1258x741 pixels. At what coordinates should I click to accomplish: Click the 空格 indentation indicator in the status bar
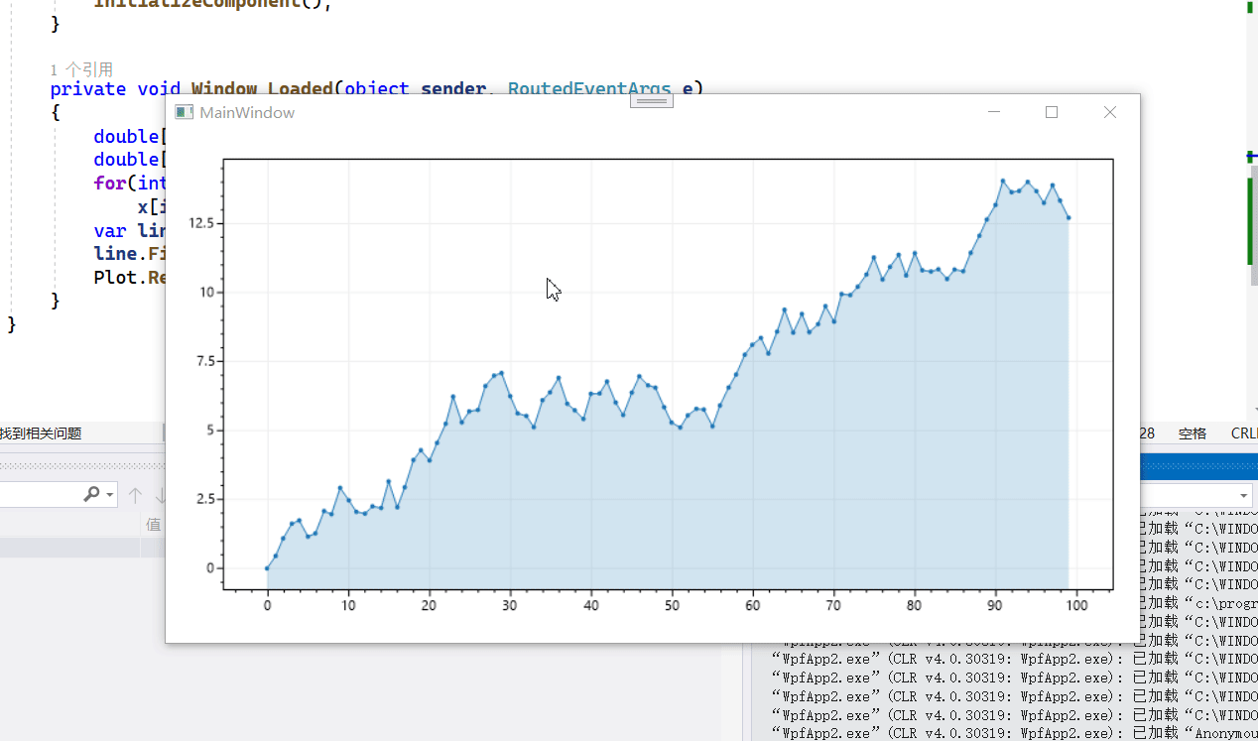point(1192,432)
